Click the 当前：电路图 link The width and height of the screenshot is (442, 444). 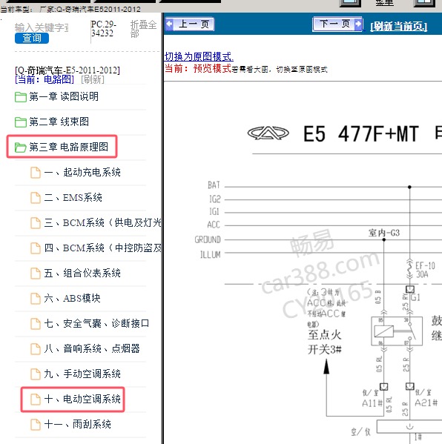44,79
